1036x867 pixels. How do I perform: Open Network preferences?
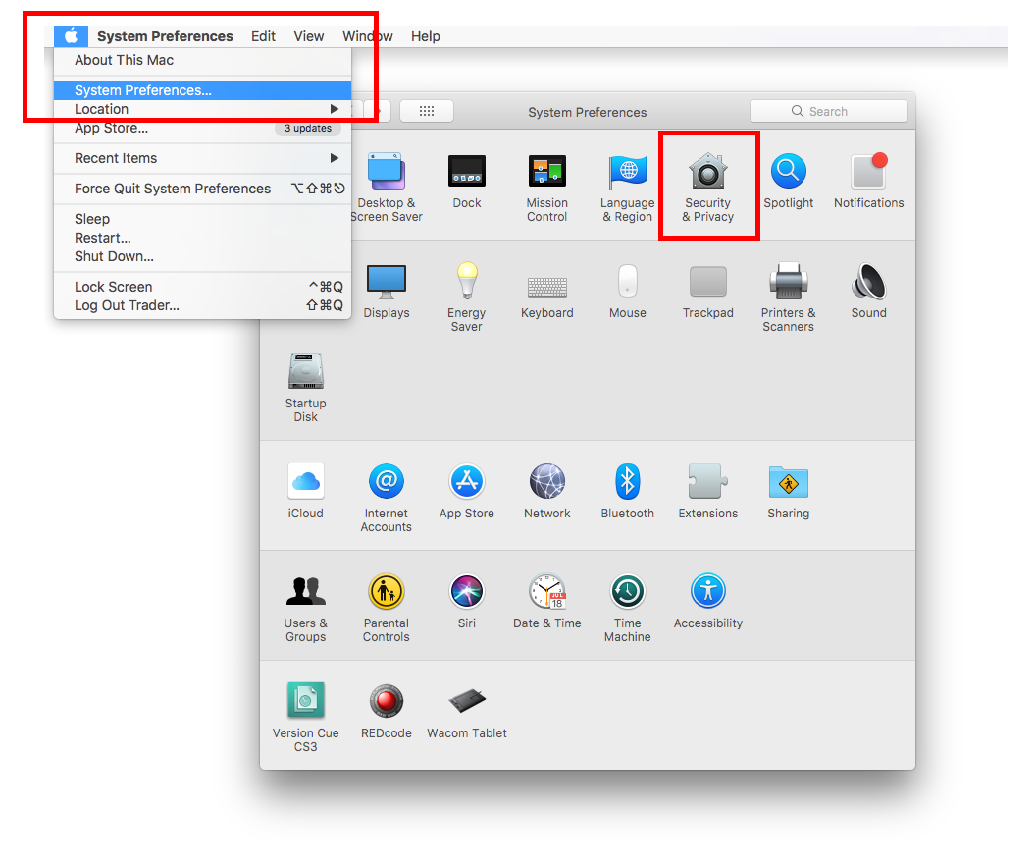[x=547, y=491]
